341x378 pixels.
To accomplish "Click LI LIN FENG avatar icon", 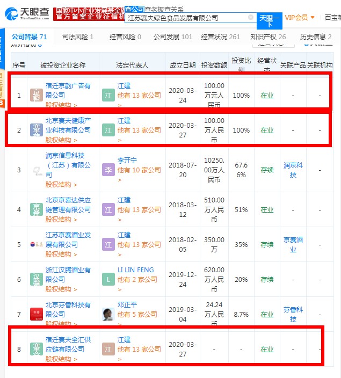I will [x=108, y=279].
